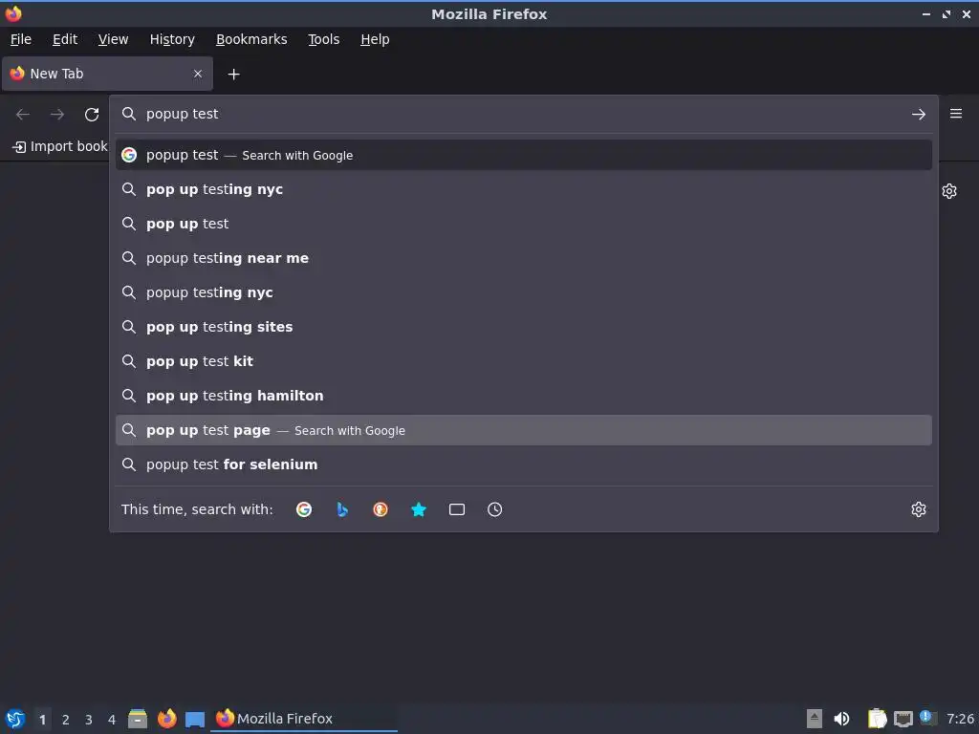
Task: Open the file manager from the taskbar
Action: click(138, 719)
